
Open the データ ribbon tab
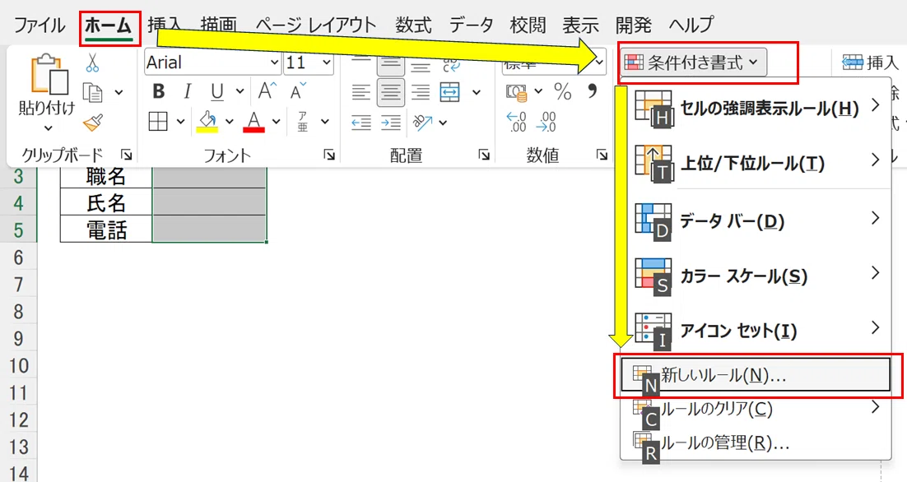pos(471,25)
